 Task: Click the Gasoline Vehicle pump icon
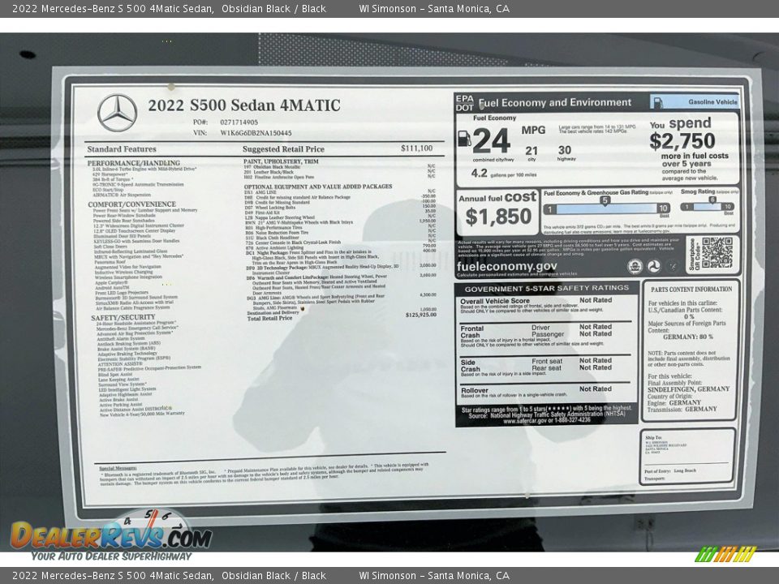pos(658,102)
